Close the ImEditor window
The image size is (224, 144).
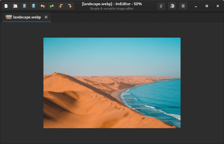218,6
